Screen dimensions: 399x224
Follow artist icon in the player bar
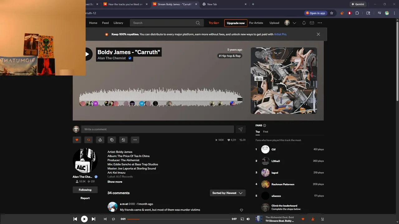pos(313,219)
